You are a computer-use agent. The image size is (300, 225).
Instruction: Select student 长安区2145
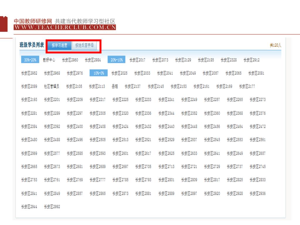click(156, 86)
